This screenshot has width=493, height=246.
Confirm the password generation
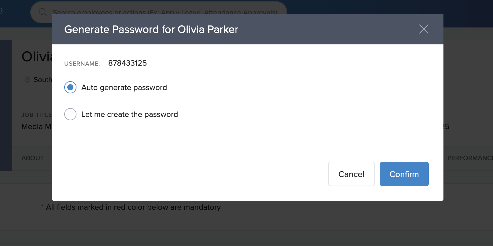(404, 174)
